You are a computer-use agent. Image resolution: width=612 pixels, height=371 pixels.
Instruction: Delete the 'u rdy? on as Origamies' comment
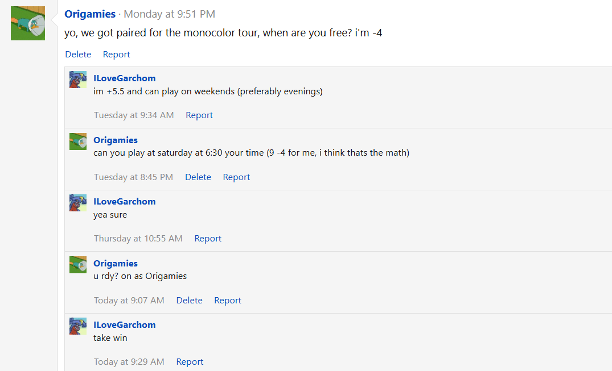189,301
